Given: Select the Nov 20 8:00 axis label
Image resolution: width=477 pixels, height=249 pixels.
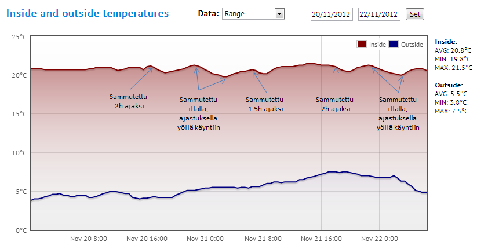Looking at the screenshot, I should click(88, 238).
